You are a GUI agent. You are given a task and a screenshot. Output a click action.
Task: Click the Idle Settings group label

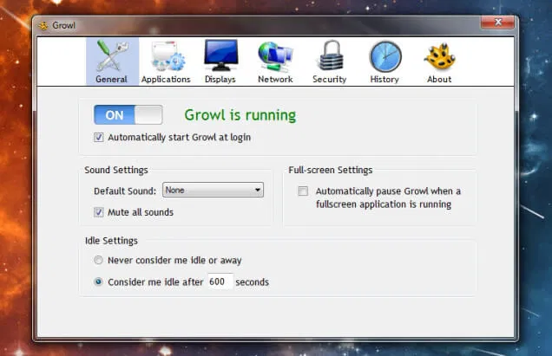[111, 241]
